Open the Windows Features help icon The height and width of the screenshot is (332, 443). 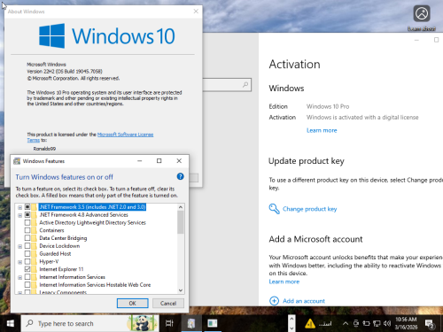click(x=180, y=176)
